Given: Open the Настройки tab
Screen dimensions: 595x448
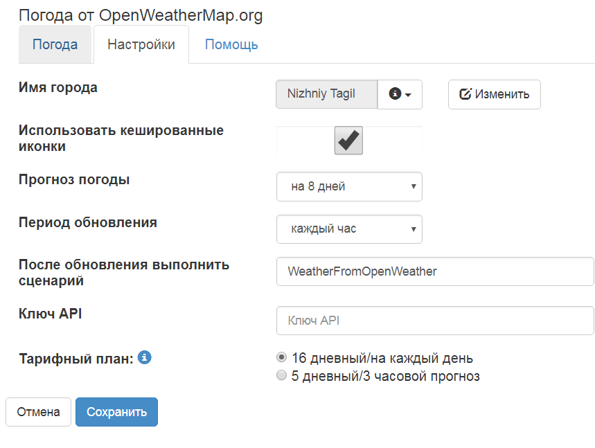Looking at the screenshot, I should [141, 44].
